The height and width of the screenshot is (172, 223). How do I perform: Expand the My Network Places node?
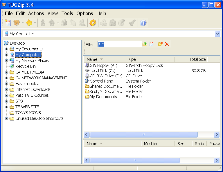6,61
